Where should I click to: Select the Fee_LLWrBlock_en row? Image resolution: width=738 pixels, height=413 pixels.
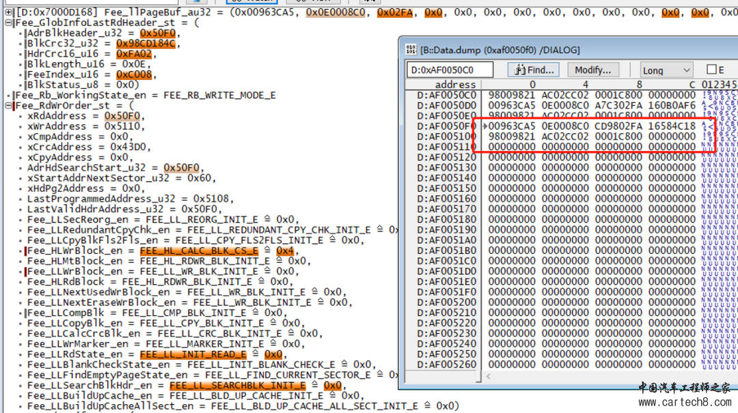[163, 272]
